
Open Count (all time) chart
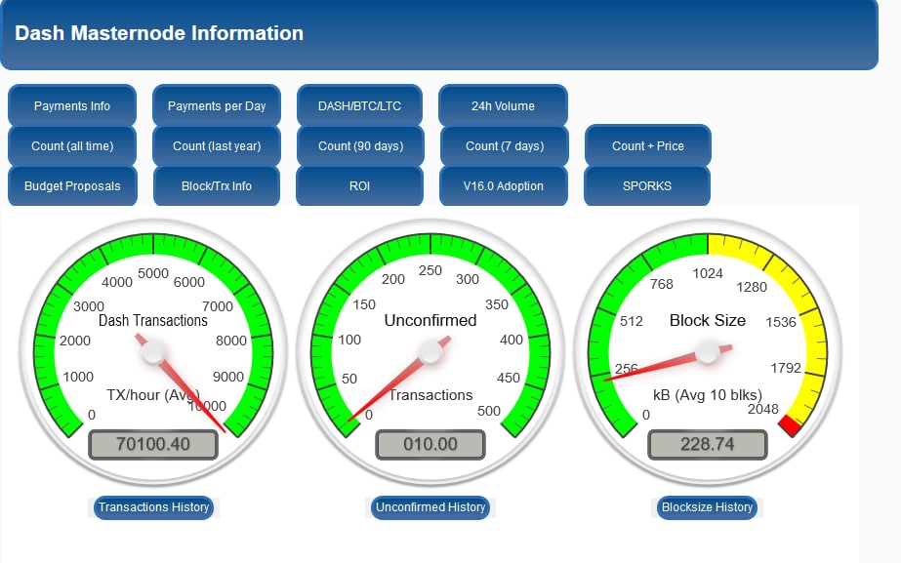[x=72, y=146]
